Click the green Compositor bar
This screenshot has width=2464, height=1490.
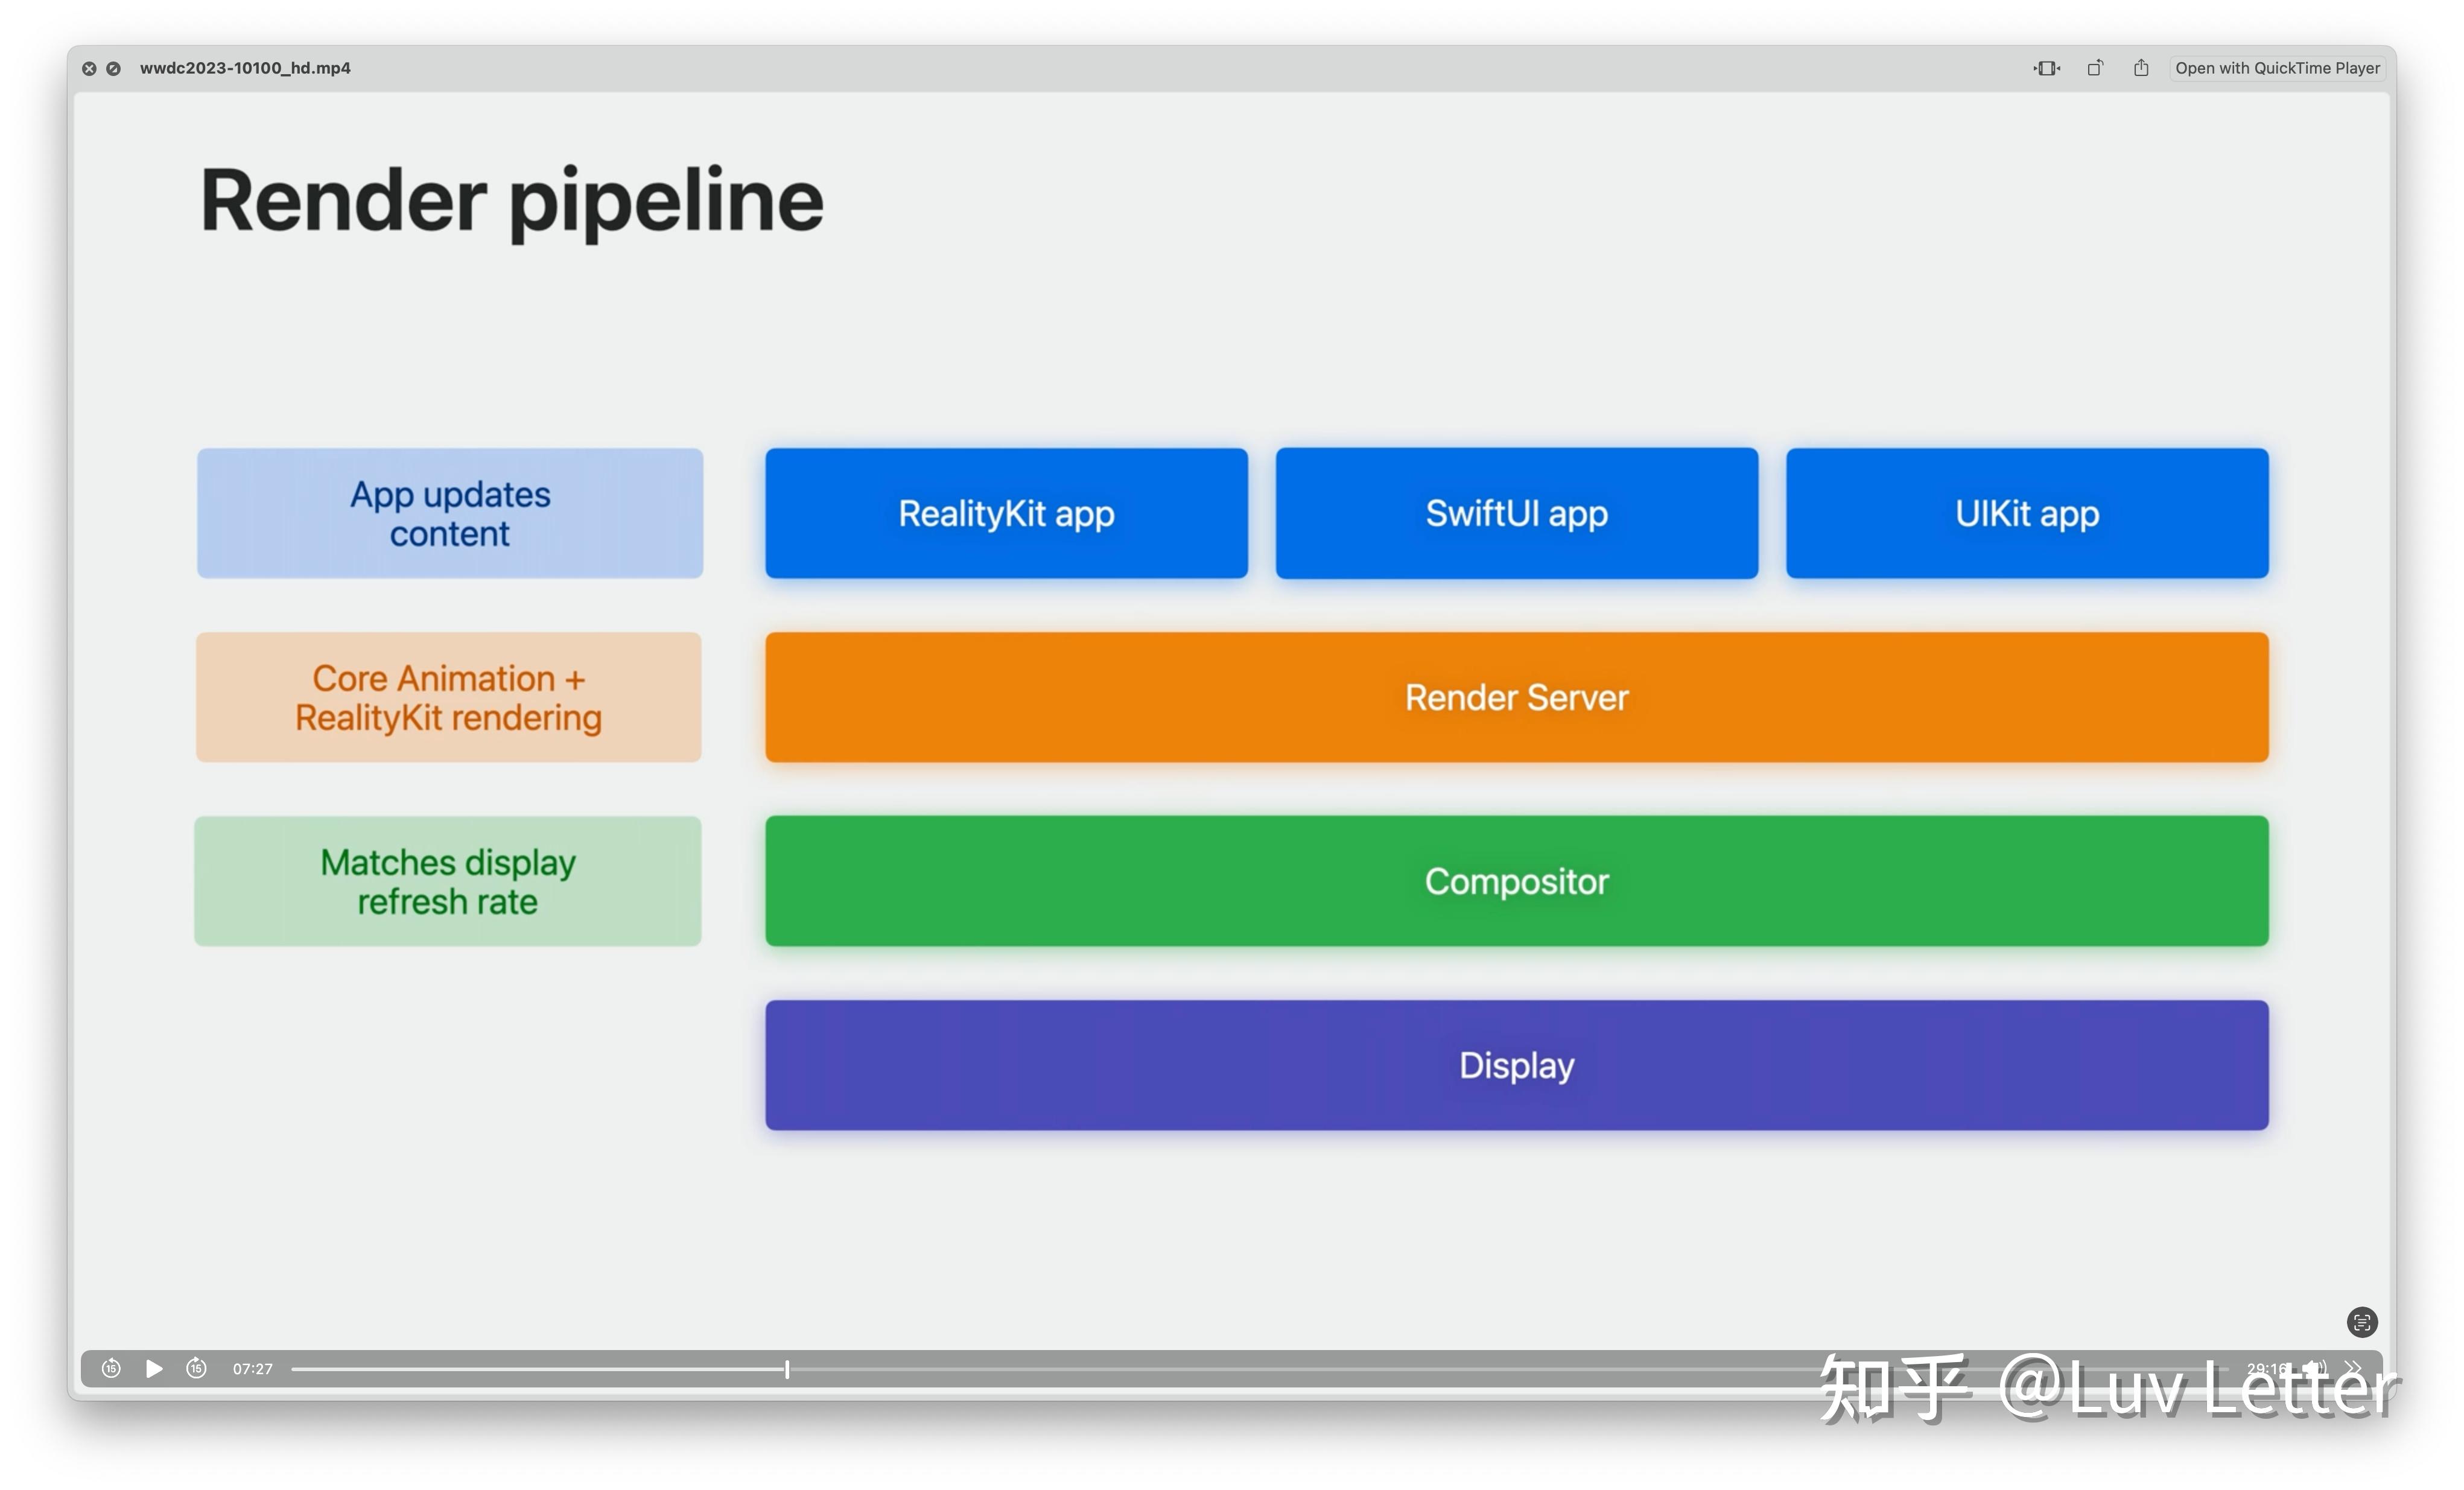(x=1516, y=881)
